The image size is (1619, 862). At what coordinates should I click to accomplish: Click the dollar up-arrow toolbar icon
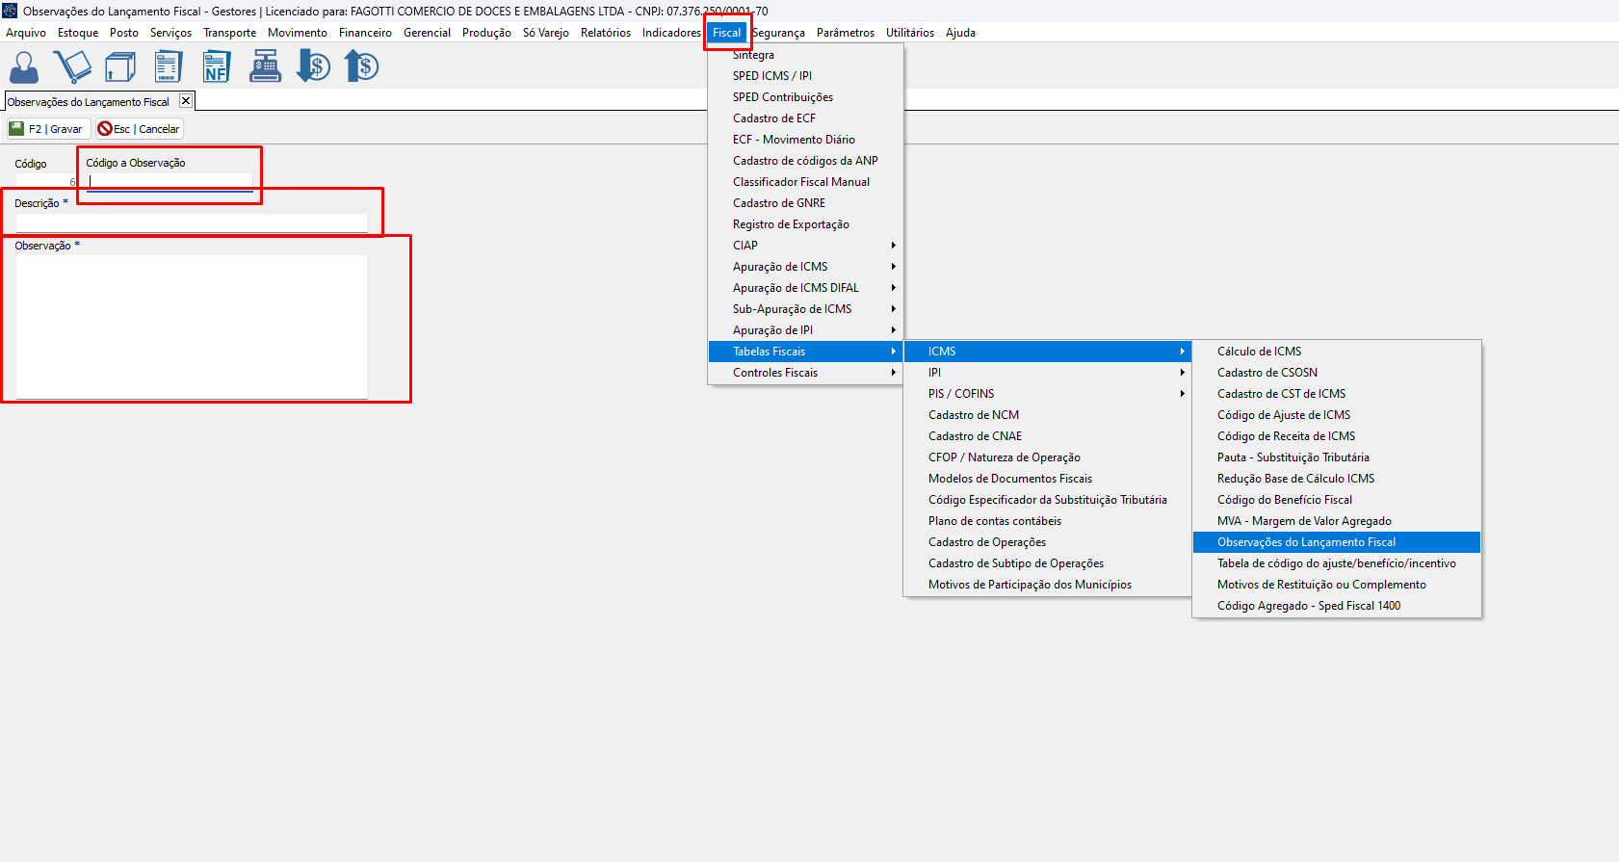tap(361, 67)
